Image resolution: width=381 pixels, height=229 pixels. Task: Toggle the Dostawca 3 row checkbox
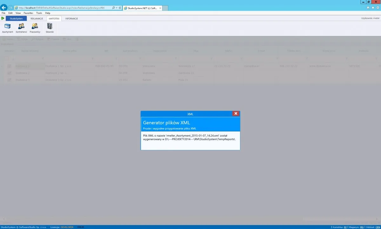tap(9, 79)
